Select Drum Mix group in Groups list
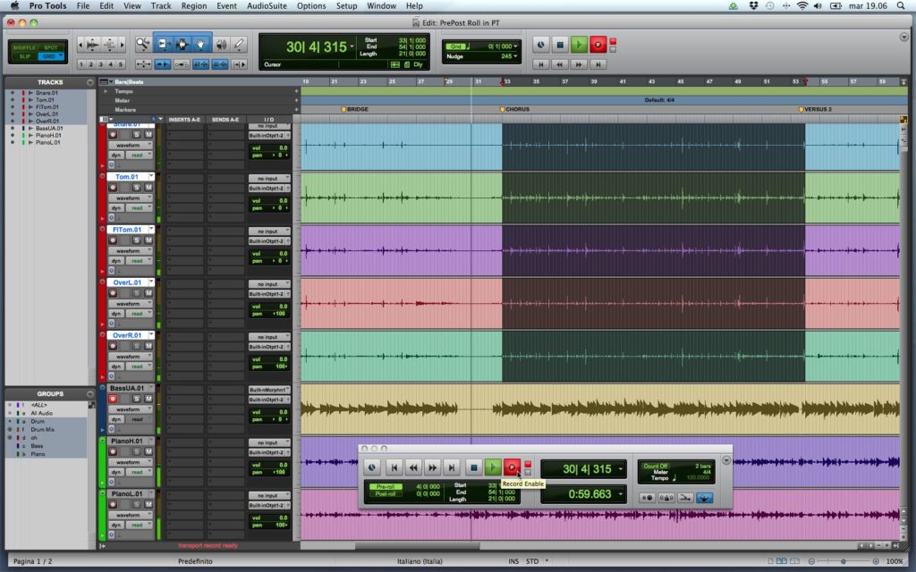The width and height of the screenshot is (916, 572). (43, 430)
